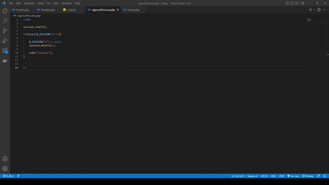Change language mode via PHP status item

[x=282, y=176]
